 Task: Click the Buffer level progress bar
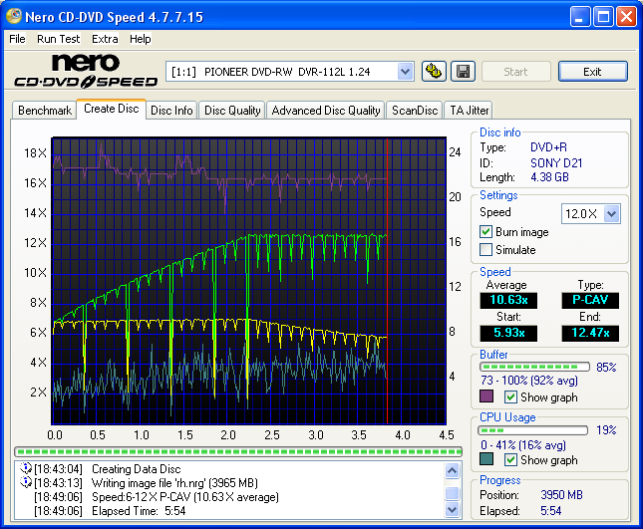[534, 367]
